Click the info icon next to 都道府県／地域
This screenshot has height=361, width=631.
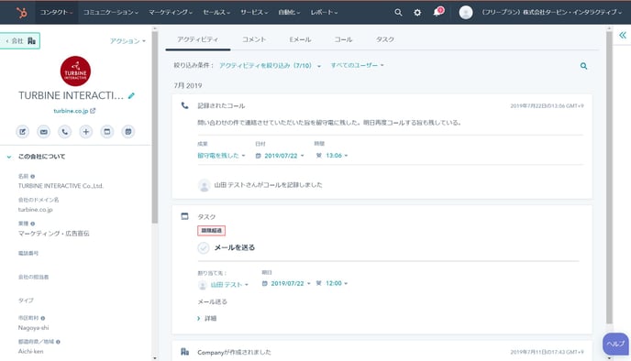[x=58, y=342]
